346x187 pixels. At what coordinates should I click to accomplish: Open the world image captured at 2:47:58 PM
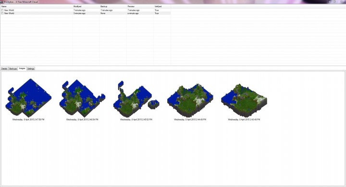pyautogui.click(x=28, y=98)
